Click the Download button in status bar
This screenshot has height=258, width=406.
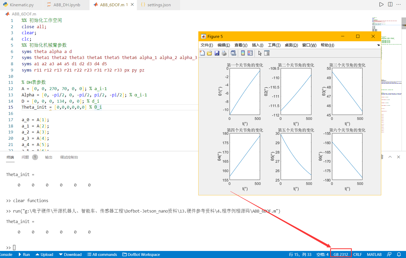[x=70, y=254]
